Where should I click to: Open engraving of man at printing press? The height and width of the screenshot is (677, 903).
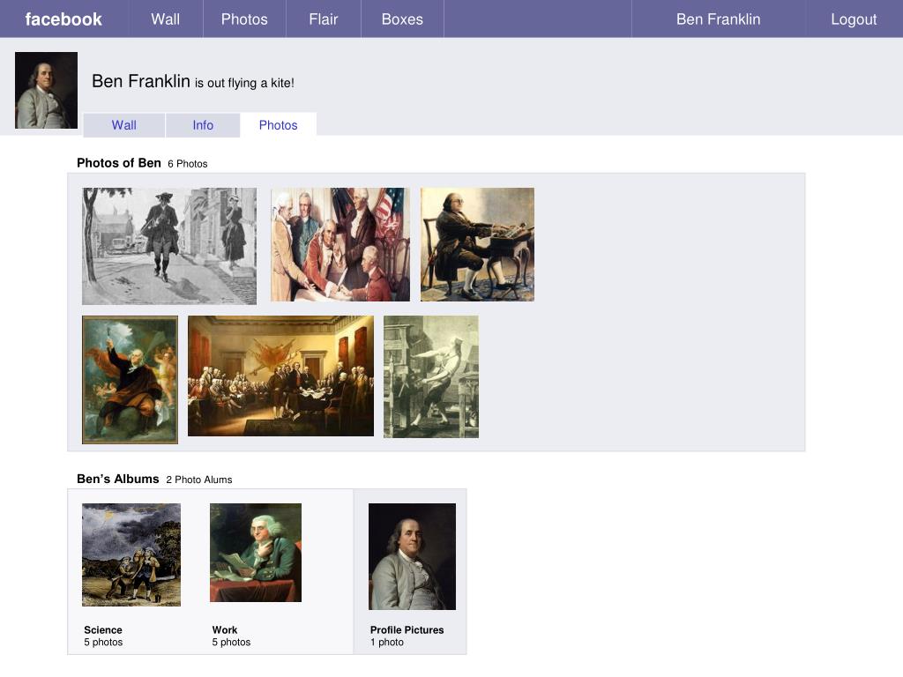(430, 376)
